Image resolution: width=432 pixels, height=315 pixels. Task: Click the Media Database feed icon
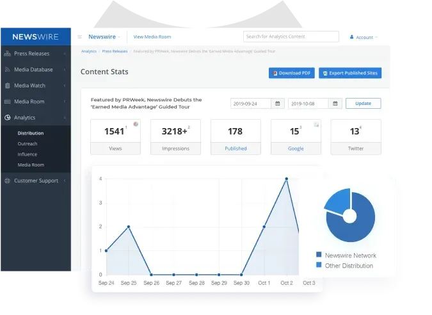pos(8,69)
